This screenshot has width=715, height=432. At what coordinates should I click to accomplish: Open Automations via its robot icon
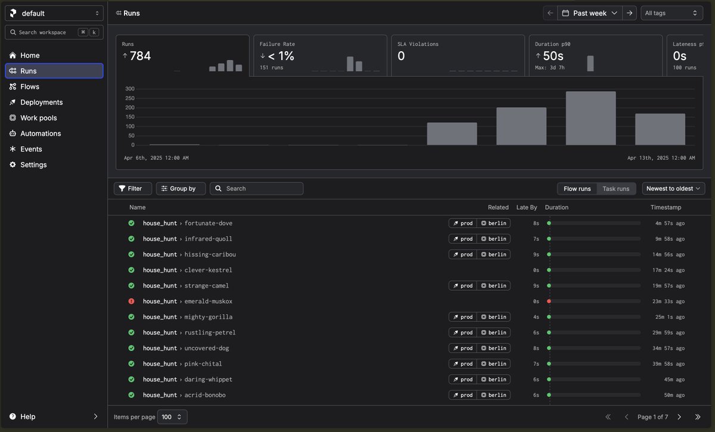[13, 133]
